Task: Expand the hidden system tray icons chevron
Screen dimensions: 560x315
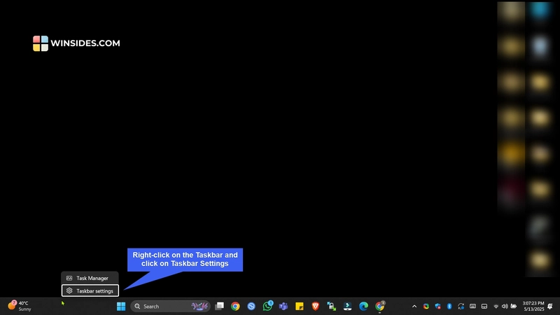Action: coord(414,306)
